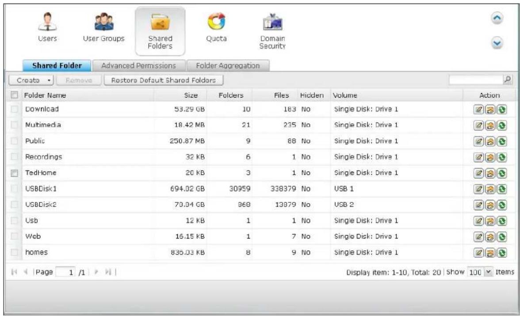Go to the previous page
Screen dimensions: 520x316
coord(26,272)
